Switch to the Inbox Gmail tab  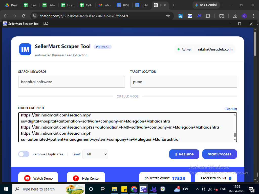105,5
